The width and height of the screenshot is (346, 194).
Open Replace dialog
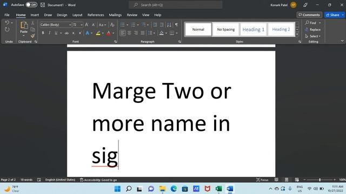coord(313,30)
